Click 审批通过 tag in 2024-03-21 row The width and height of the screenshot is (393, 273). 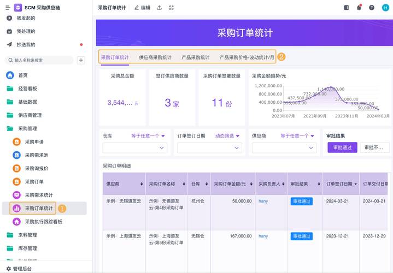tap(302, 201)
